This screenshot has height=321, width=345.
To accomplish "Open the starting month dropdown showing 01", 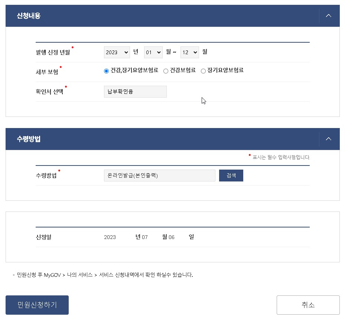I will (x=153, y=52).
